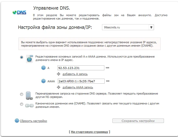Remove the A record with minus icon
The image size is (178, 137).
point(107,68)
